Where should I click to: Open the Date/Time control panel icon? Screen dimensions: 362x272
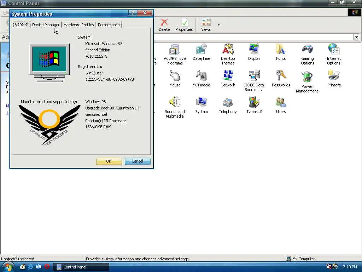(201, 52)
